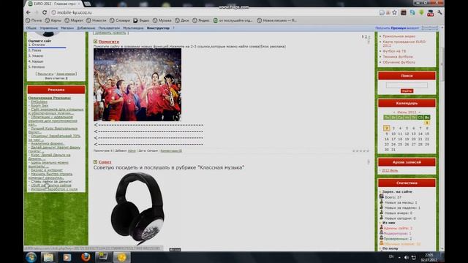The height and width of the screenshot is (263, 468).
Task: Open the celebrating football fans photo
Action: [x=137, y=85]
